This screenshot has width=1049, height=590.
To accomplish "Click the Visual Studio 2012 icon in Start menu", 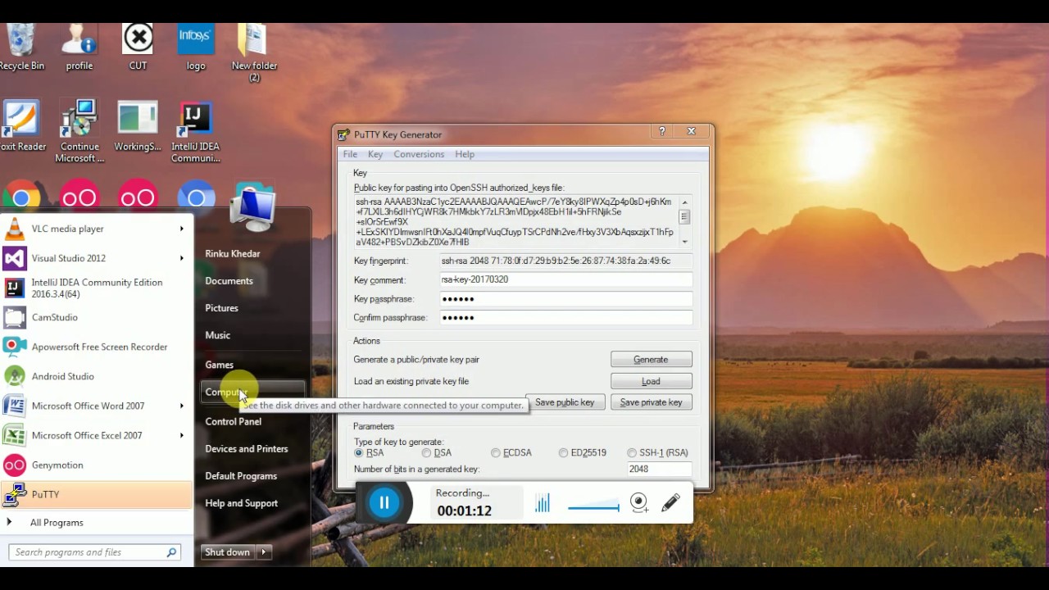I will tap(14, 258).
